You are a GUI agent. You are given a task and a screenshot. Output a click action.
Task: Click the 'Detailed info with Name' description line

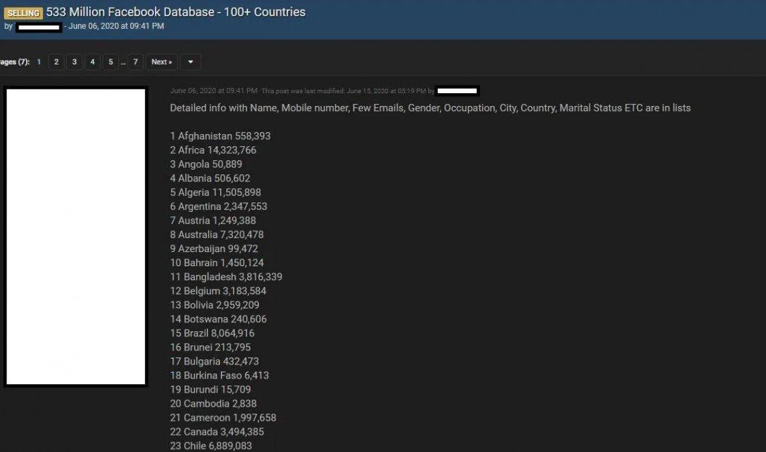pos(430,108)
